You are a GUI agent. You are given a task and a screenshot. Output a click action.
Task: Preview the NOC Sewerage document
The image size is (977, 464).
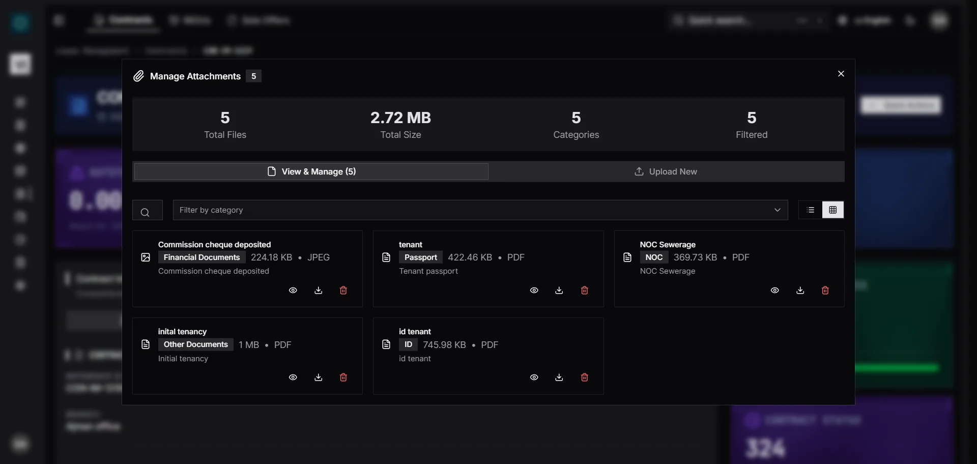[x=774, y=291]
